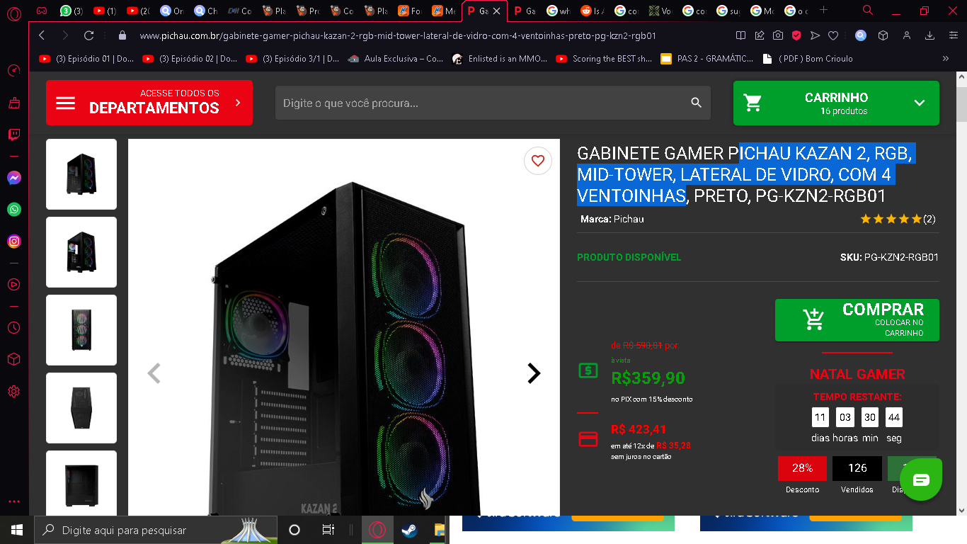Open bookmark "(PDF) Bom Crioulo"

point(808,59)
